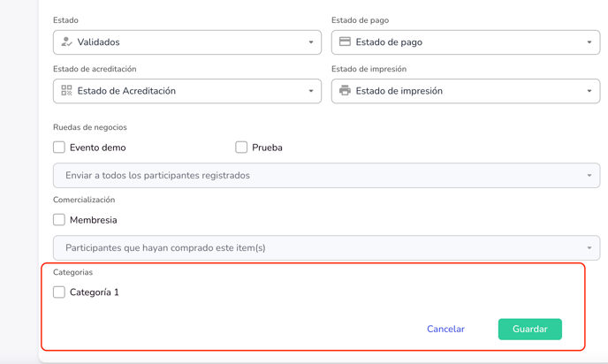This screenshot has height=364, width=608.
Task: Click the Prueba label text
Action: [267, 148]
